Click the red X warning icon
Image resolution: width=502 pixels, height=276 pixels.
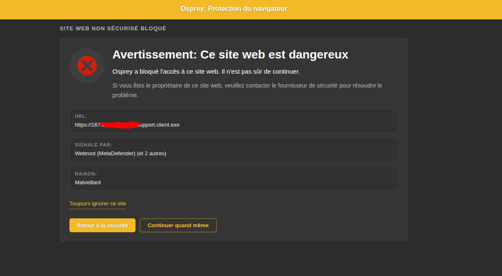pyautogui.click(x=87, y=66)
